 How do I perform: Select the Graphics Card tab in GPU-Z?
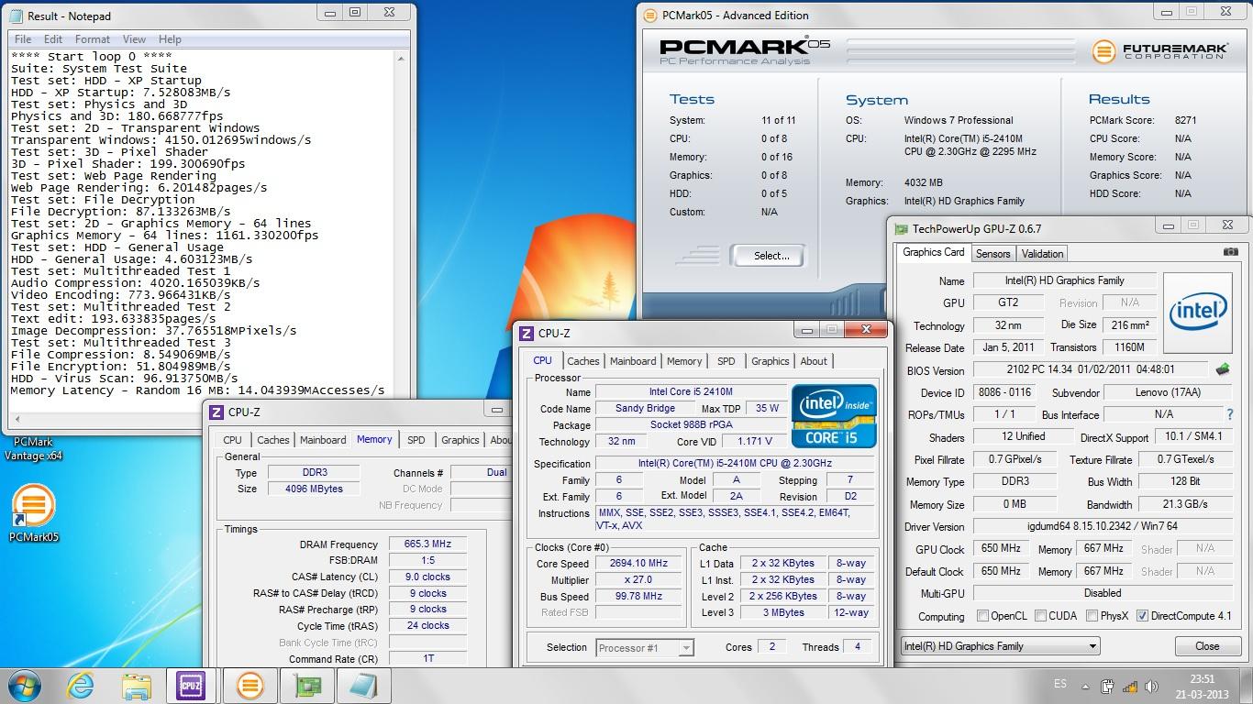pyautogui.click(x=933, y=252)
